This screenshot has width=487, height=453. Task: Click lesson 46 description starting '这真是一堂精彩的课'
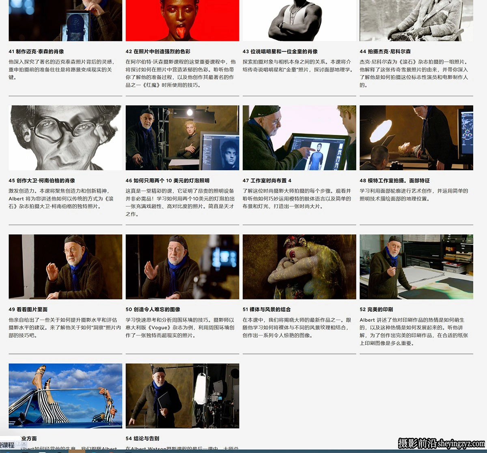[x=181, y=202]
